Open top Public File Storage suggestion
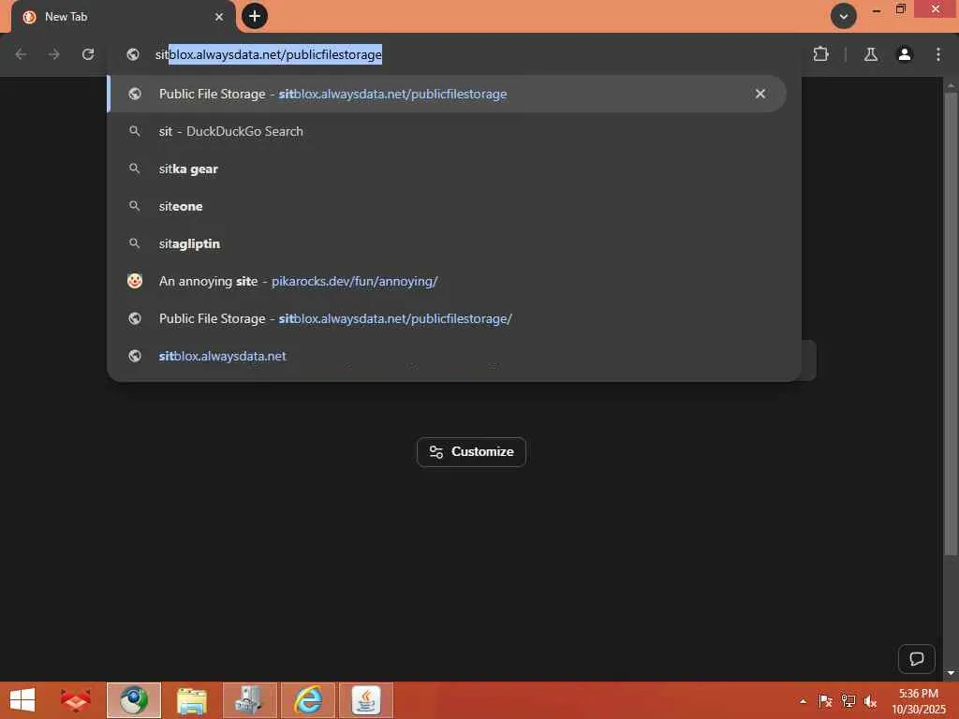 point(447,94)
